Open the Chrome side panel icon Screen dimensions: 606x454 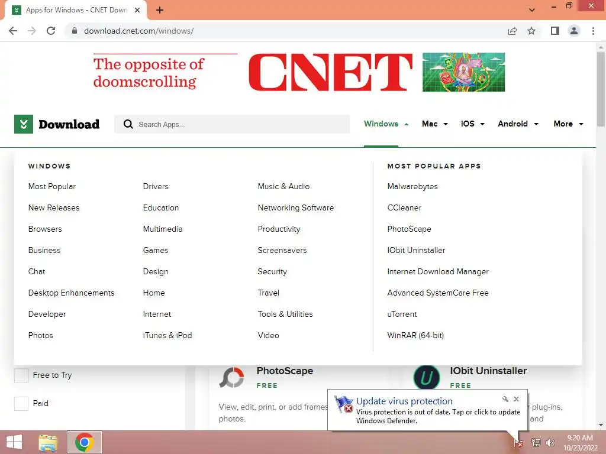pyautogui.click(x=555, y=31)
